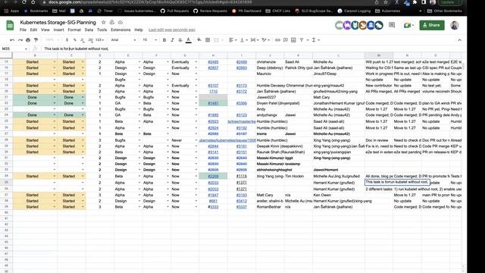Viewport: 485px width, 273px height.
Task: Click the document title Kubernetes Storage-SIG Planning
Action: pos(58,22)
